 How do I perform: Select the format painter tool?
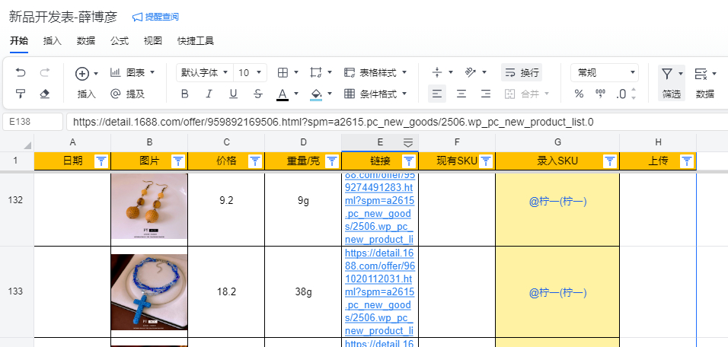(21, 94)
